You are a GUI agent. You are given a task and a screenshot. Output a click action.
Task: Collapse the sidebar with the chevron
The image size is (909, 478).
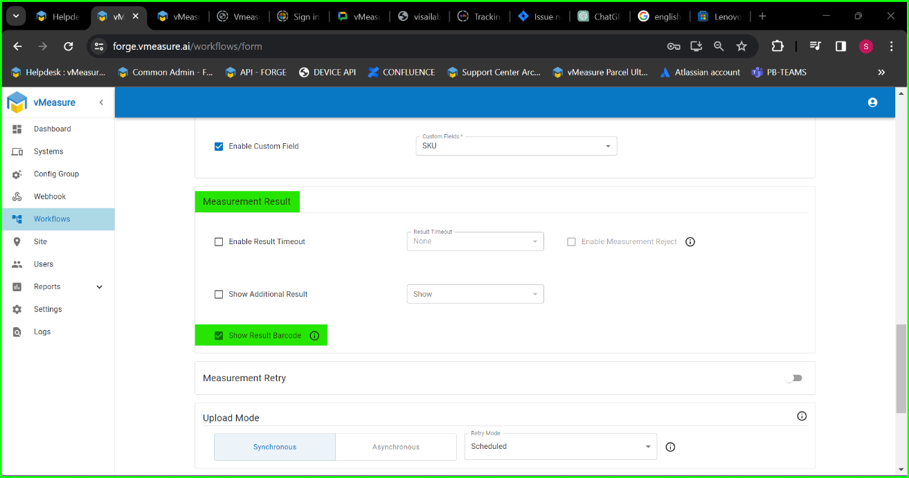click(x=101, y=102)
